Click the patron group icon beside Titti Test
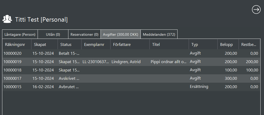This screenshot has height=115, width=264. click(x=7, y=19)
